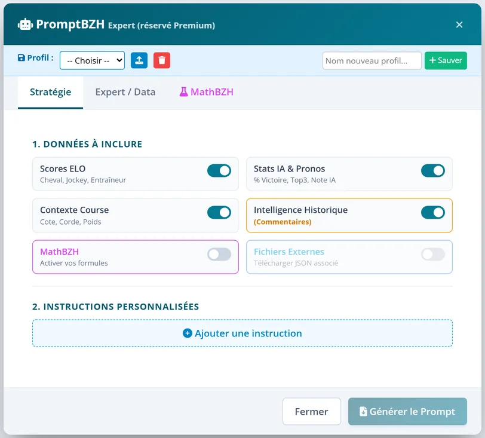Click the '1. DONNÉES À INCLURE' heading

[x=87, y=144]
